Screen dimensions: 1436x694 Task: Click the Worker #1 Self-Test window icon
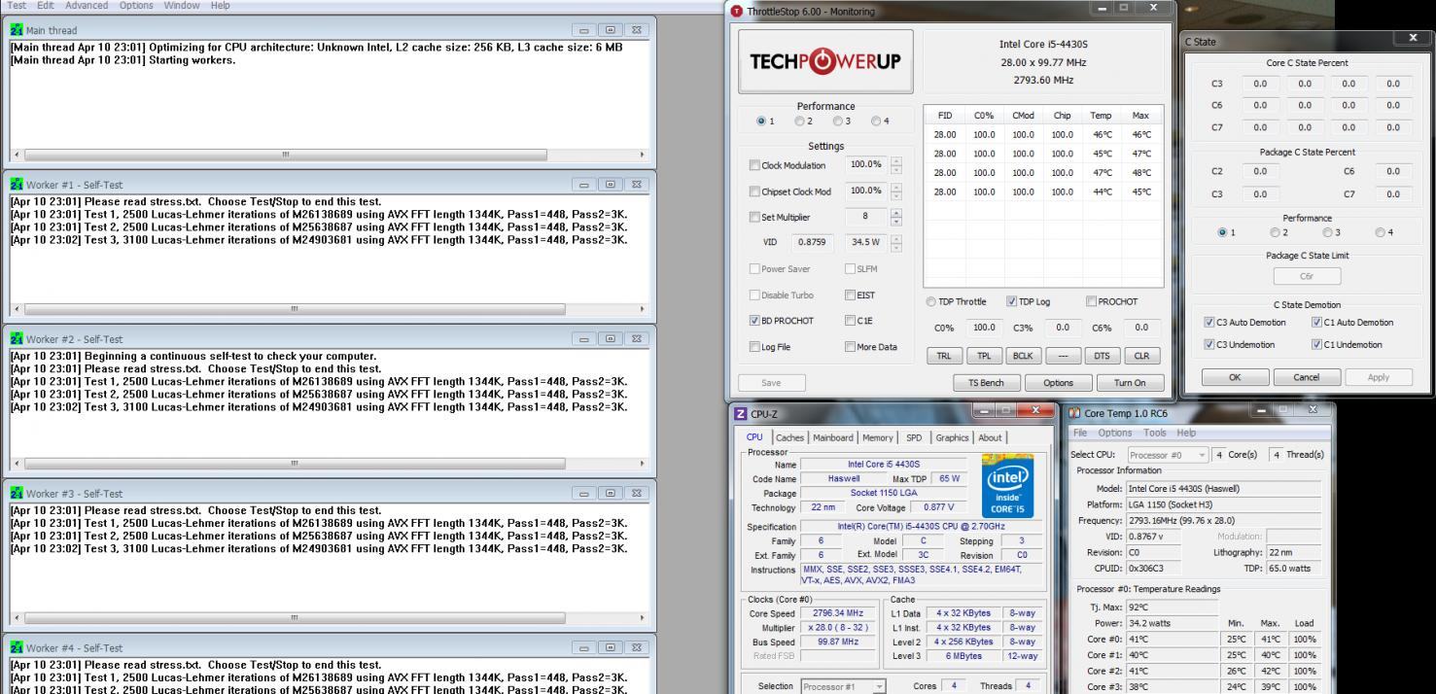click(x=16, y=185)
